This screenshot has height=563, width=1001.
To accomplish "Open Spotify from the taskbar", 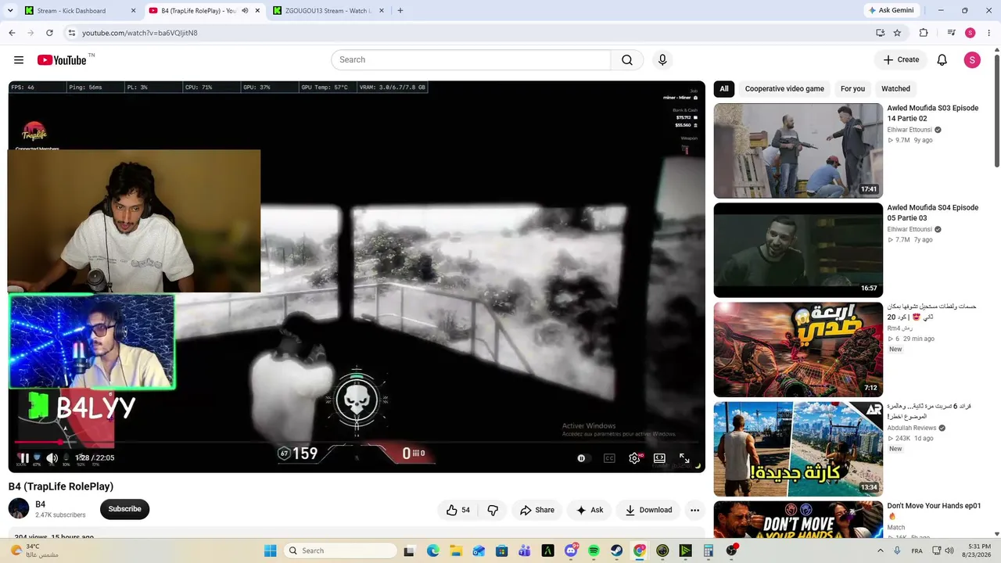I will pos(594,550).
